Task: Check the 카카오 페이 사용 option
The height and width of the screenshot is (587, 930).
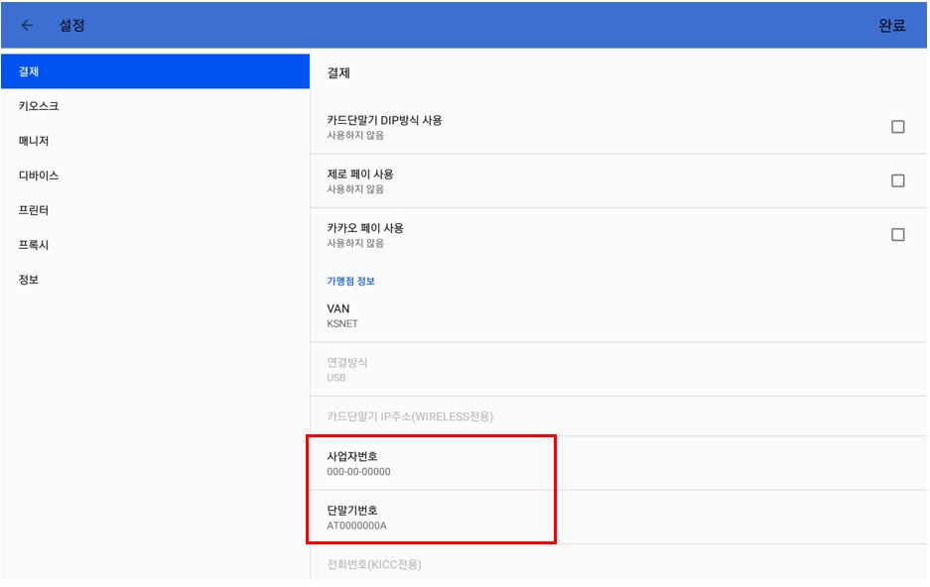Action: 897,235
